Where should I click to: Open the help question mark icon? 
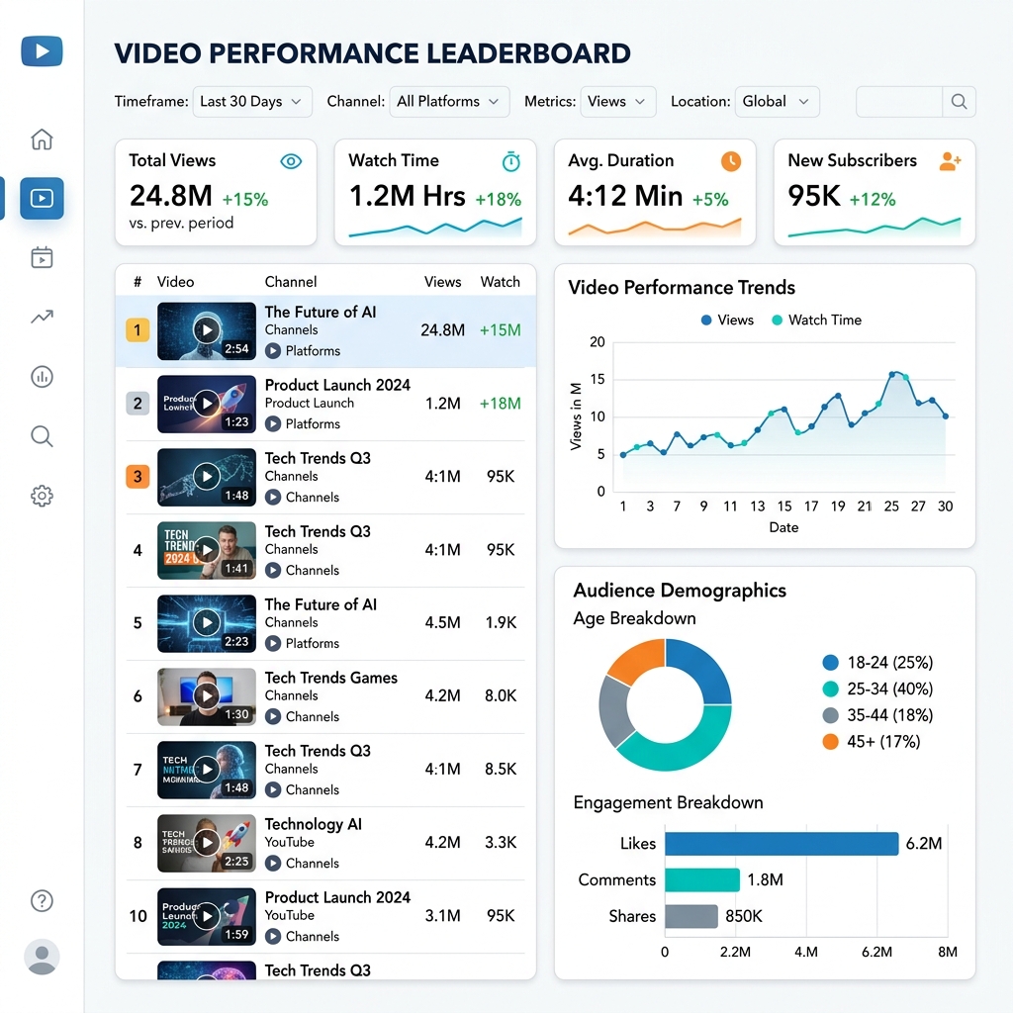click(x=42, y=900)
